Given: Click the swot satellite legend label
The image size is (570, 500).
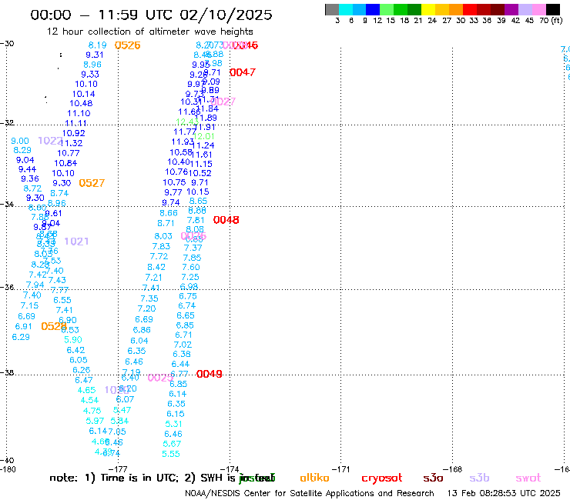Looking at the screenshot, I should pos(528,478).
